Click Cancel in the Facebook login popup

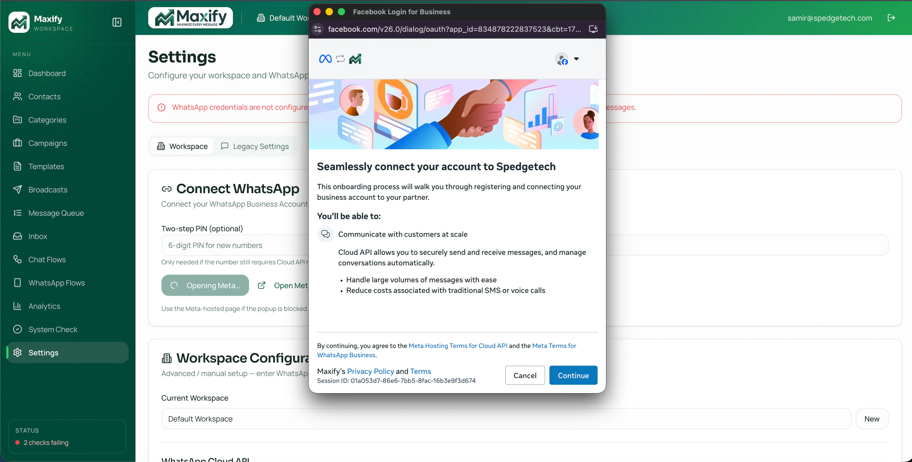(525, 375)
